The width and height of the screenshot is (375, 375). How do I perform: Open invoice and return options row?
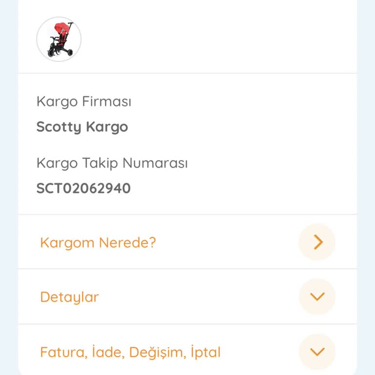coord(187,350)
